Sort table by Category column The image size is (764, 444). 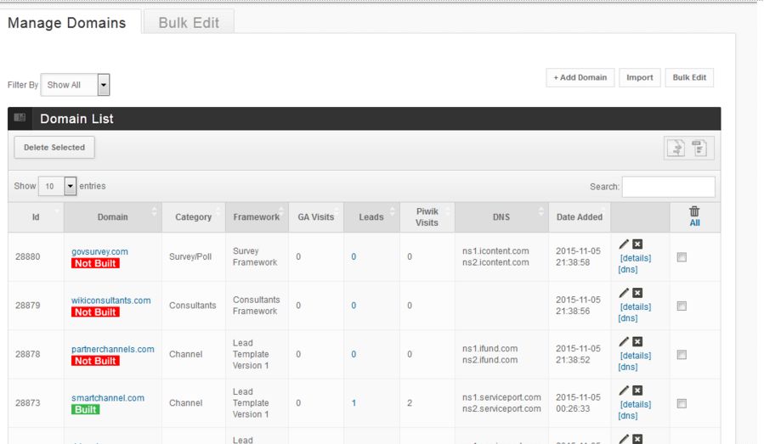point(194,217)
